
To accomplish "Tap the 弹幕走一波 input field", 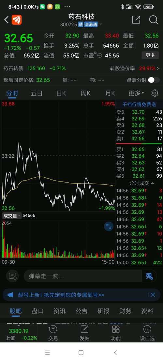I will (x=83, y=276).
